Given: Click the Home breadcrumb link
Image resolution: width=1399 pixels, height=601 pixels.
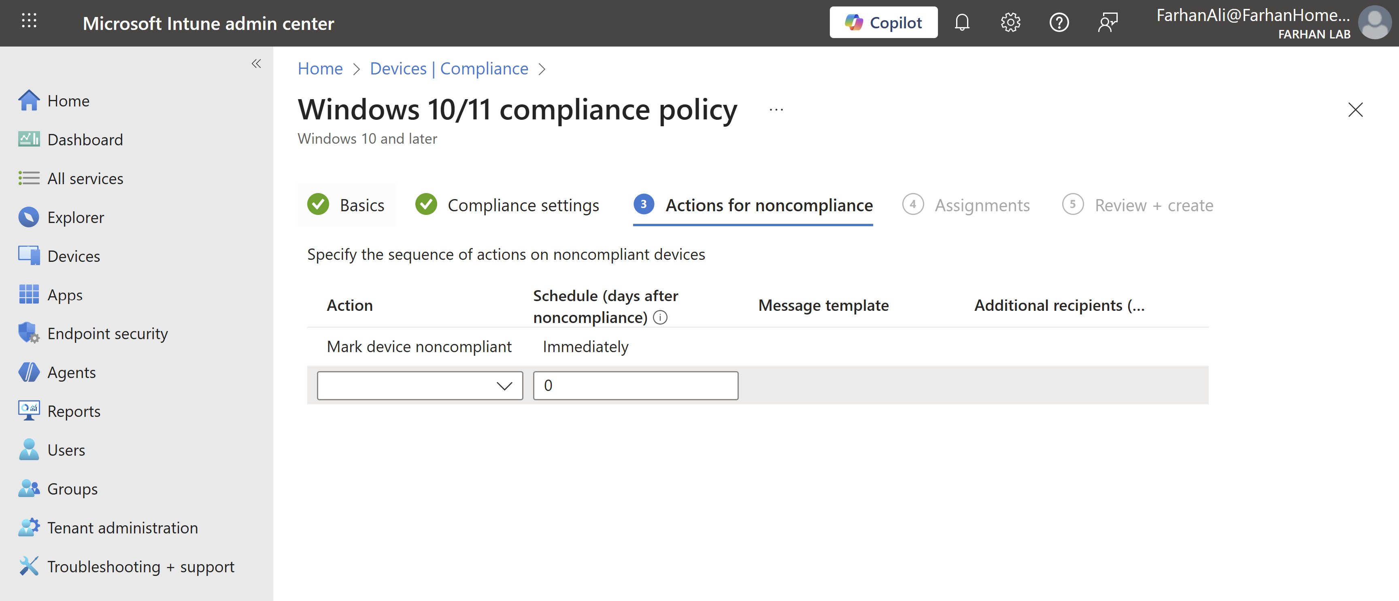Looking at the screenshot, I should click(x=320, y=69).
